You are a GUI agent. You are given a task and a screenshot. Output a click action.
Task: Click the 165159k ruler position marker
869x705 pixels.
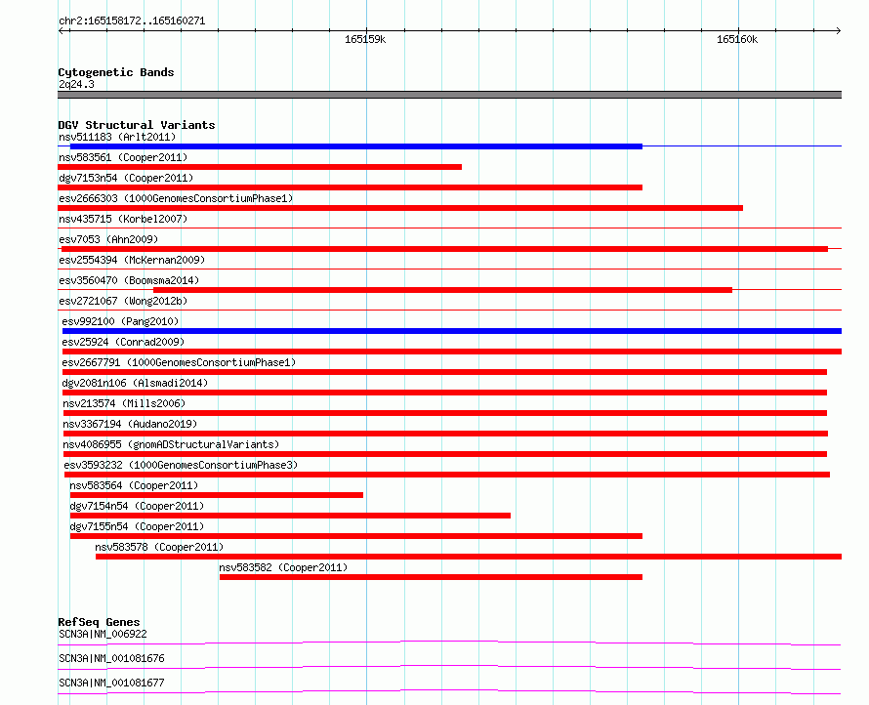(365, 39)
